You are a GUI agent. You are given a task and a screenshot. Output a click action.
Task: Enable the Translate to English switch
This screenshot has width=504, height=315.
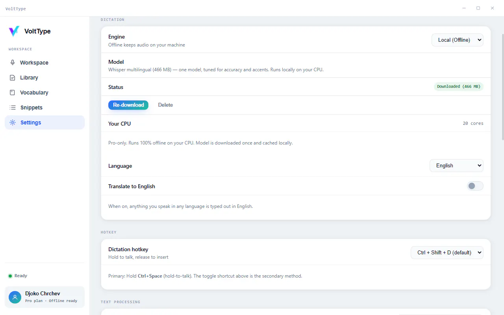[475, 186]
